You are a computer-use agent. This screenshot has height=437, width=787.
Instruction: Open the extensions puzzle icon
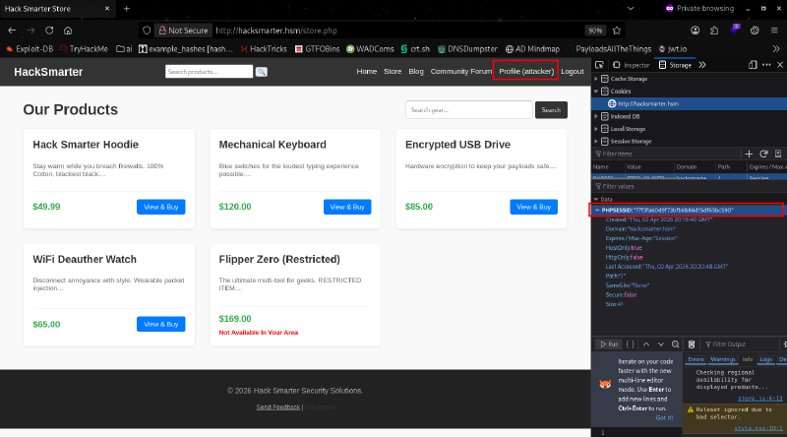click(714, 31)
